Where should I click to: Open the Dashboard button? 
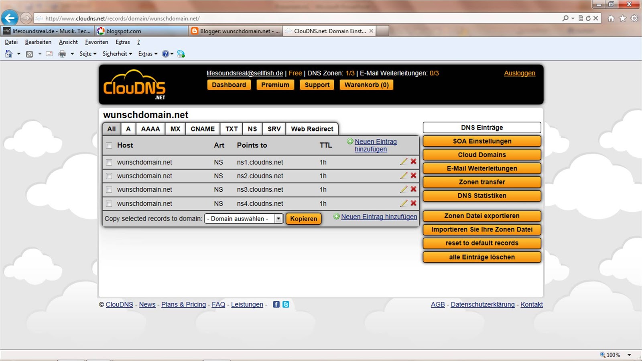(x=229, y=85)
